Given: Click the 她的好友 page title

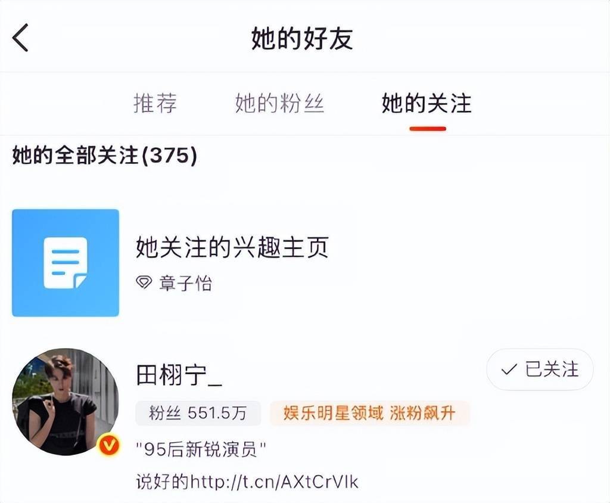Looking at the screenshot, I should (302, 38).
